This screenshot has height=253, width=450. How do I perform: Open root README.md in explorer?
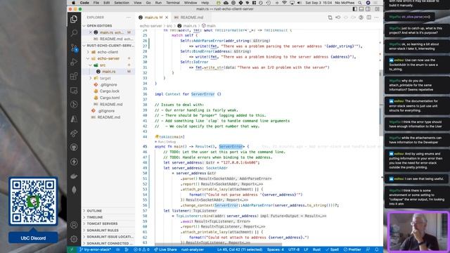108,117
